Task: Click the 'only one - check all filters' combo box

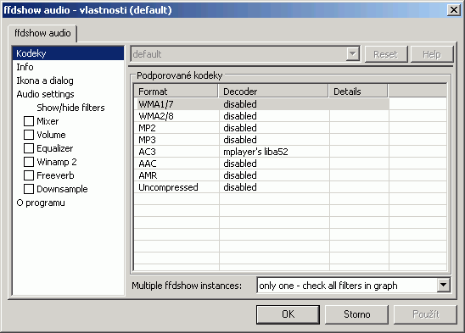Action: (x=354, y=286)
